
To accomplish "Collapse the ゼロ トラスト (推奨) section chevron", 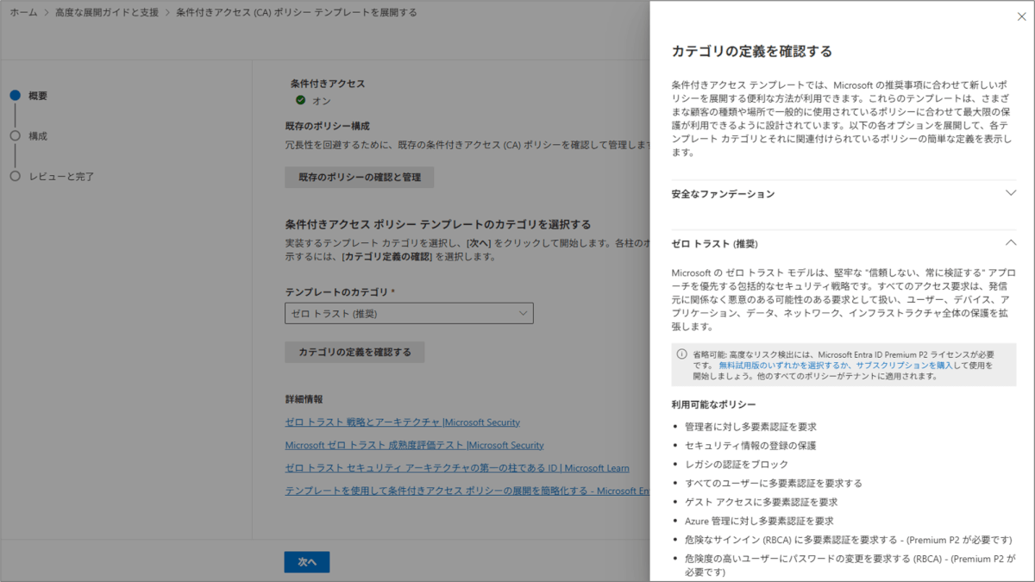I will 1011,243.
